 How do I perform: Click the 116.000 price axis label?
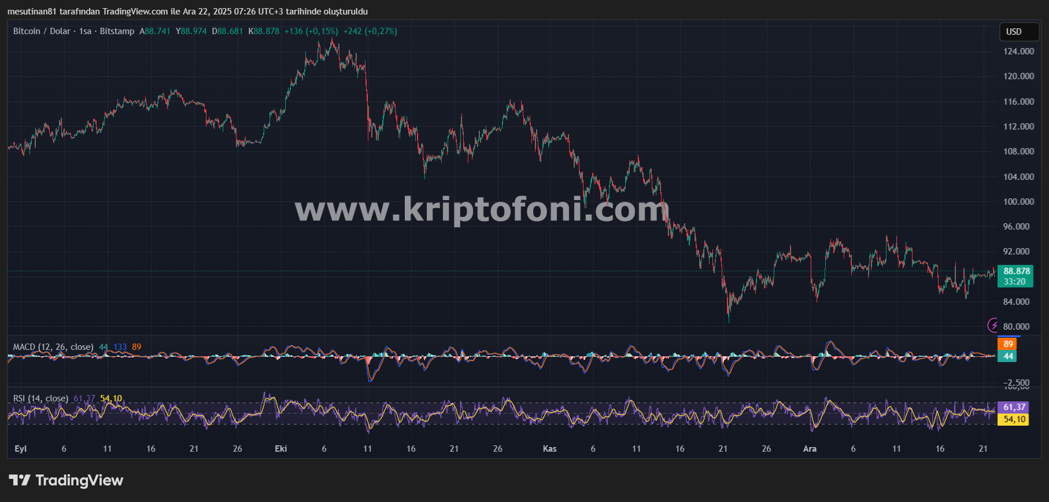click(x=1018, y=101)
